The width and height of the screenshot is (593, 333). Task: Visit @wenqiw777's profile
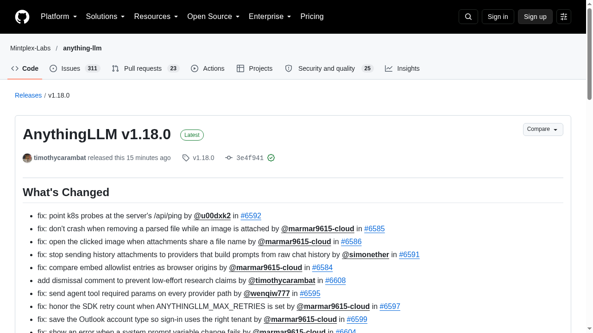click(x=267, y=294)
